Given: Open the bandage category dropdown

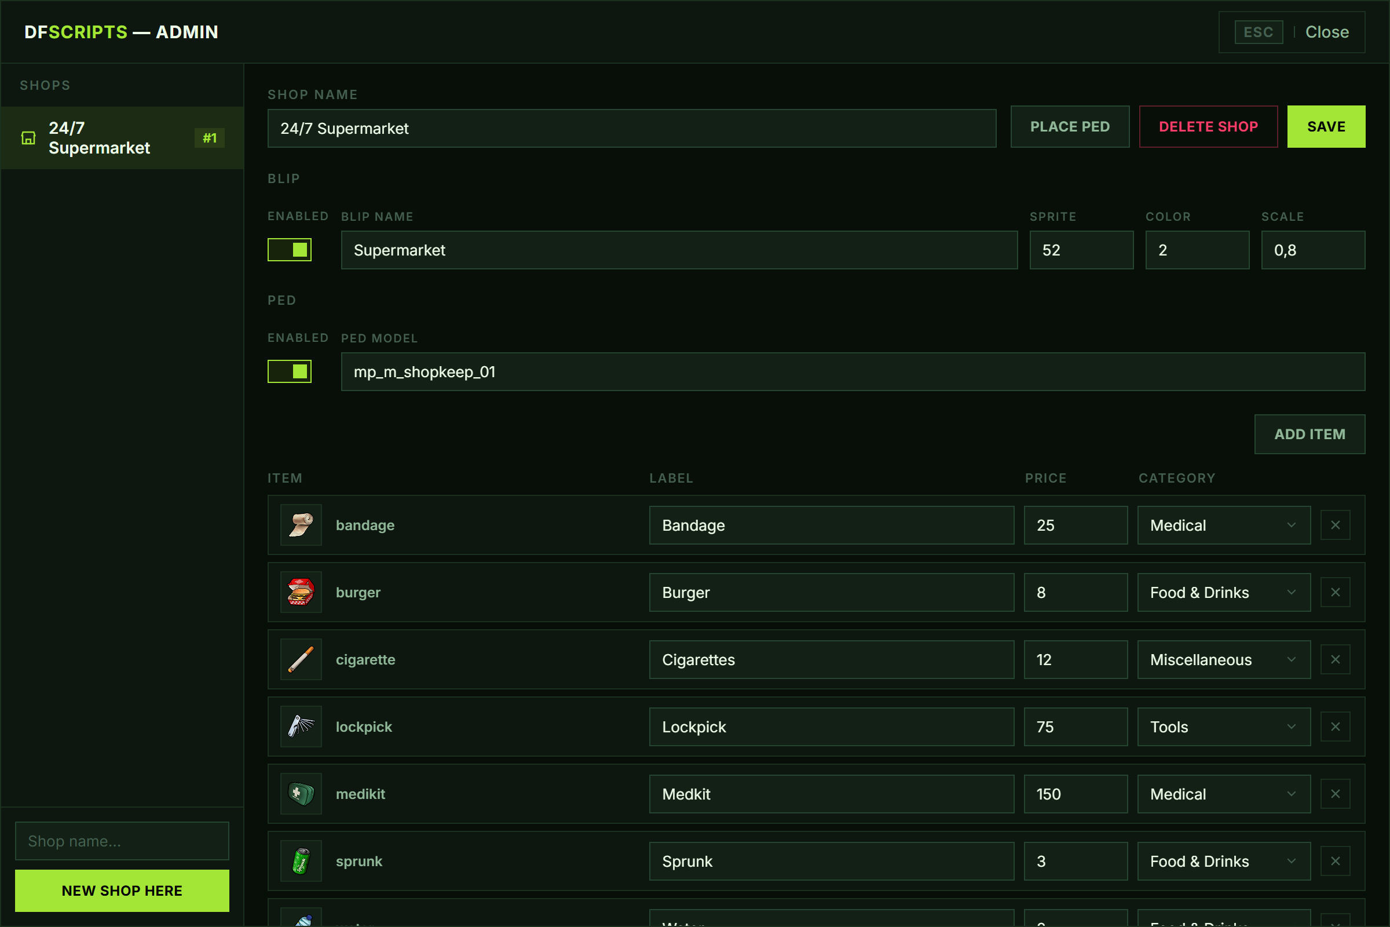Looking at the screenshot, I should click(1224, 525).
